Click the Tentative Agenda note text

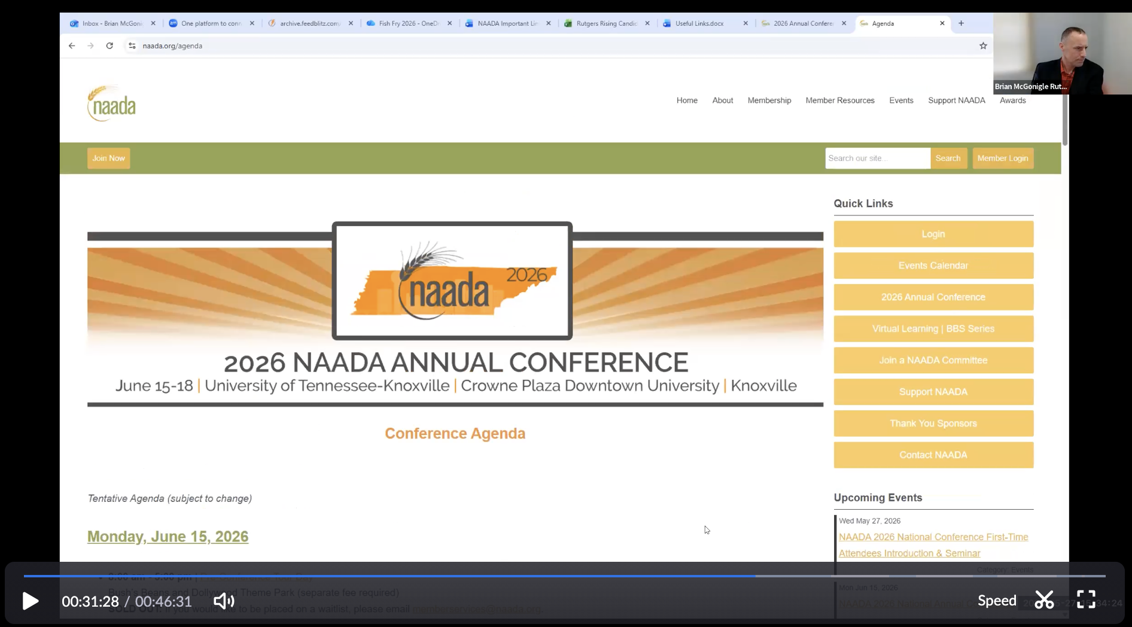click(x=170, y=498)
